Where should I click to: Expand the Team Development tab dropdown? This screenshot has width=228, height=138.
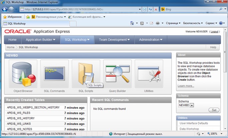(128, 40)
